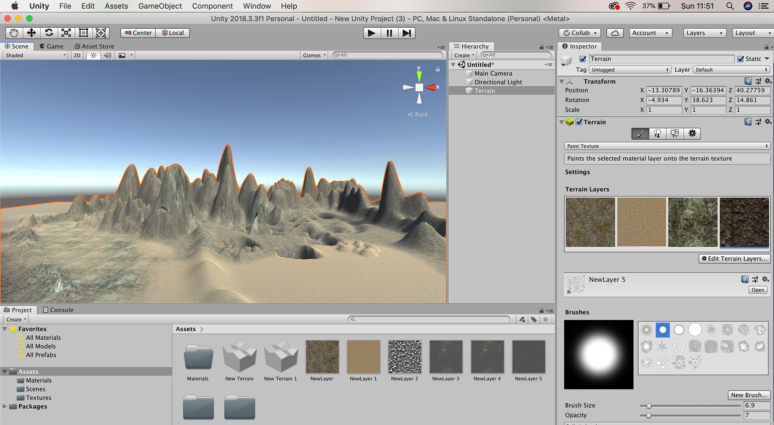Open the Apple menu
Screen dimensions: 774x425
point(15,6)
